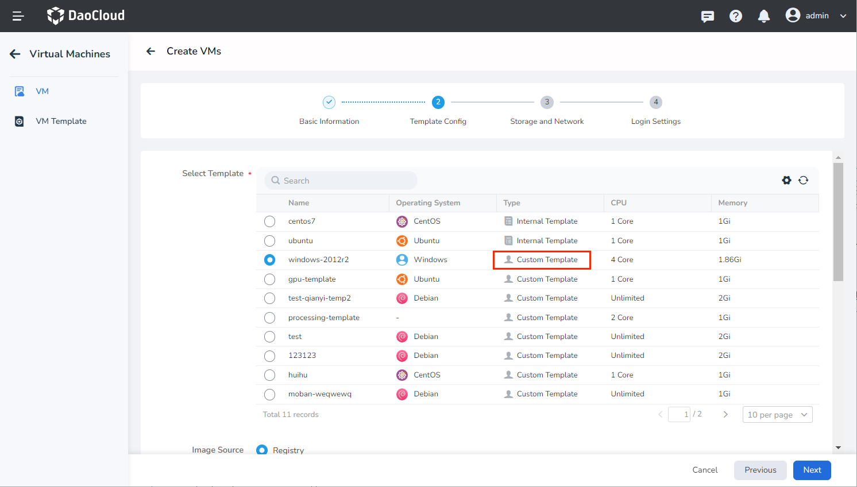Click the DaoCloud logo
The height and width of the screenshot is (487, 857).
pyautogui.click(x=86, y=15)
